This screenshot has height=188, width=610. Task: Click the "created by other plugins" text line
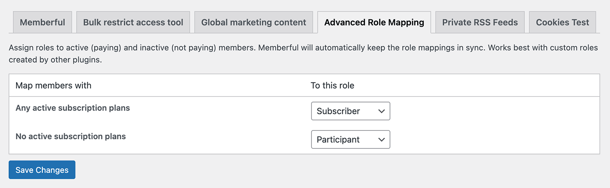(55, 60)
